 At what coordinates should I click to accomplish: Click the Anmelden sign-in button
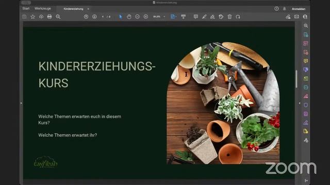[x=299, y=9]
